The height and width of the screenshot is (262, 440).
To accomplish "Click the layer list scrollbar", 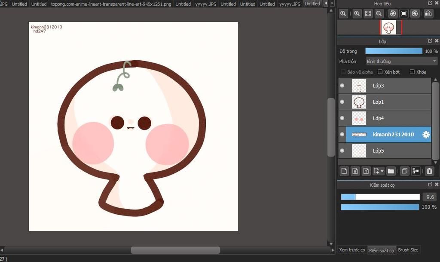I will pyautogui.click(x=435, y=121).
